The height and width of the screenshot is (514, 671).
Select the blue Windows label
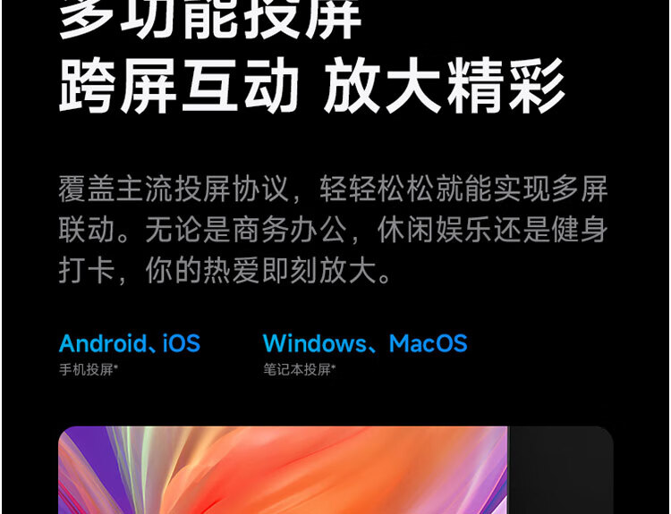pyautogui.click(x=315, y=343)
